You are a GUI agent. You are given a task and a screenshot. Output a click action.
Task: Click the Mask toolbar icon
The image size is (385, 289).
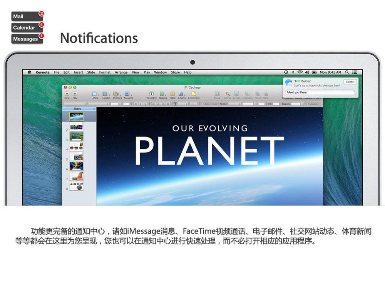tap(217, 94)
